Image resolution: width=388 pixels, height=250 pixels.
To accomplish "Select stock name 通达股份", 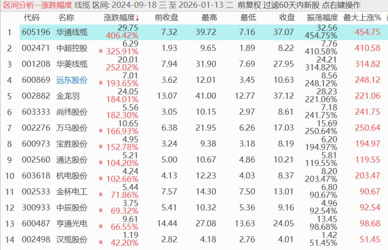I will tap(72, 159).
